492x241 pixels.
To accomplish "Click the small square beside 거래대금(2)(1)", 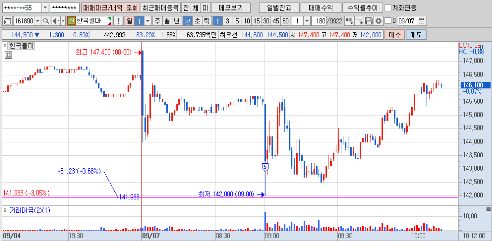I will click(5, 210).
